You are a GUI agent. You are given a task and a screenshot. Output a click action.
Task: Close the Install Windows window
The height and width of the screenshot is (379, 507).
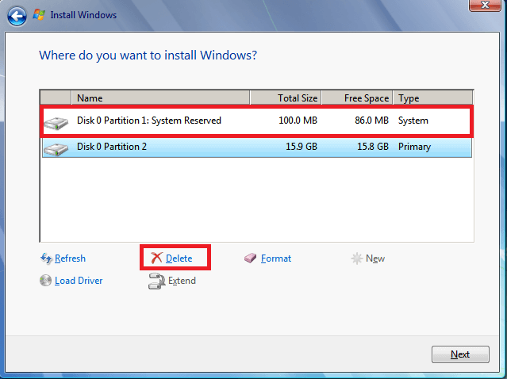pyautogui.click(x=485, y=6)
